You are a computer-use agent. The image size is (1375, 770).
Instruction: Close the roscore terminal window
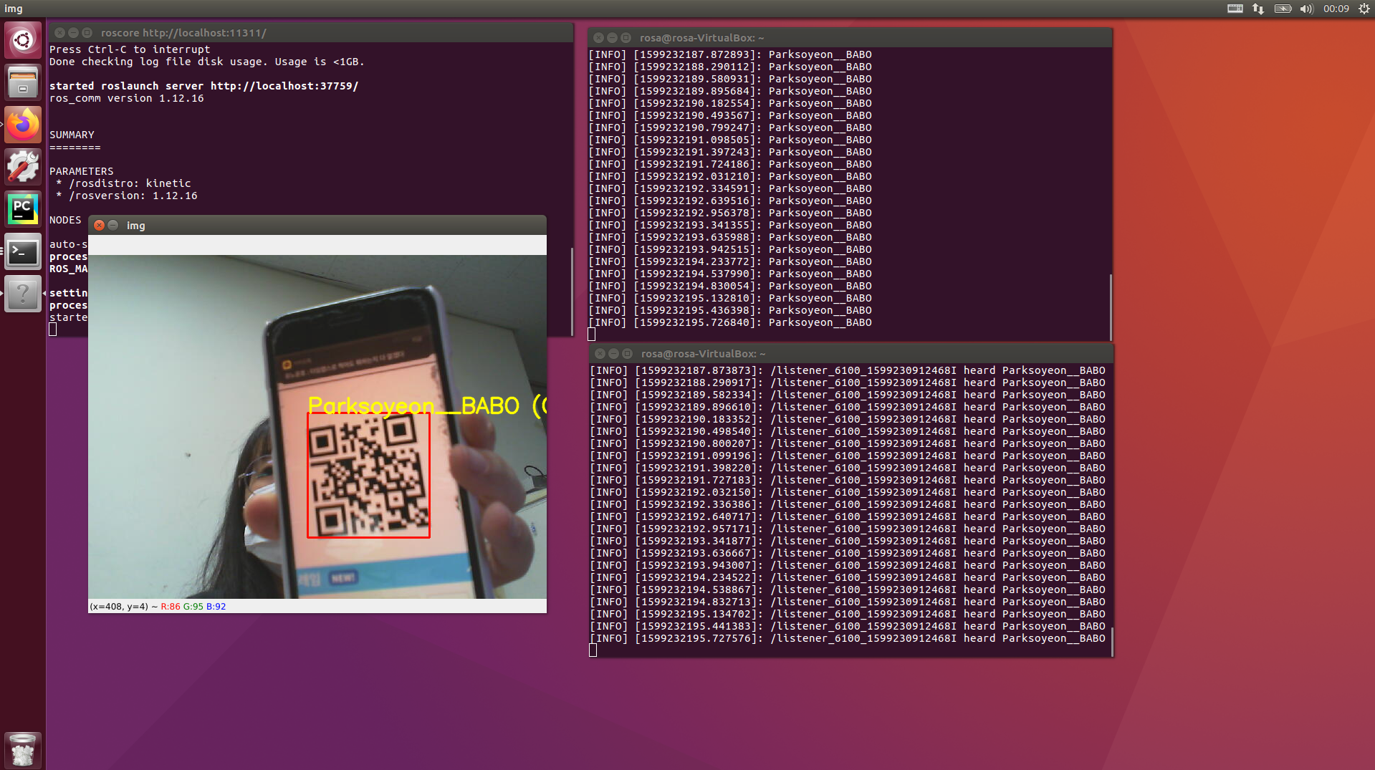[60, 33]
